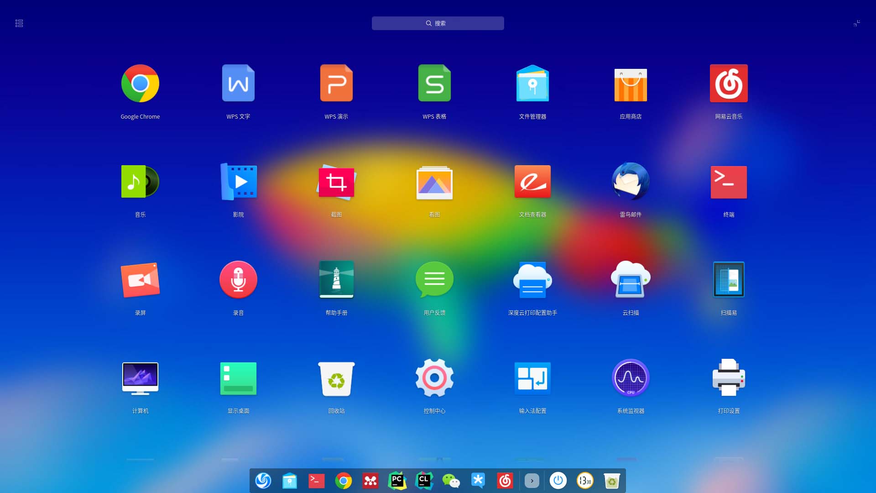Image resolution: width=876 pixels, height=493 pixels.
Task: Exit fullscreen launcher mode
Action: (857, 23)
